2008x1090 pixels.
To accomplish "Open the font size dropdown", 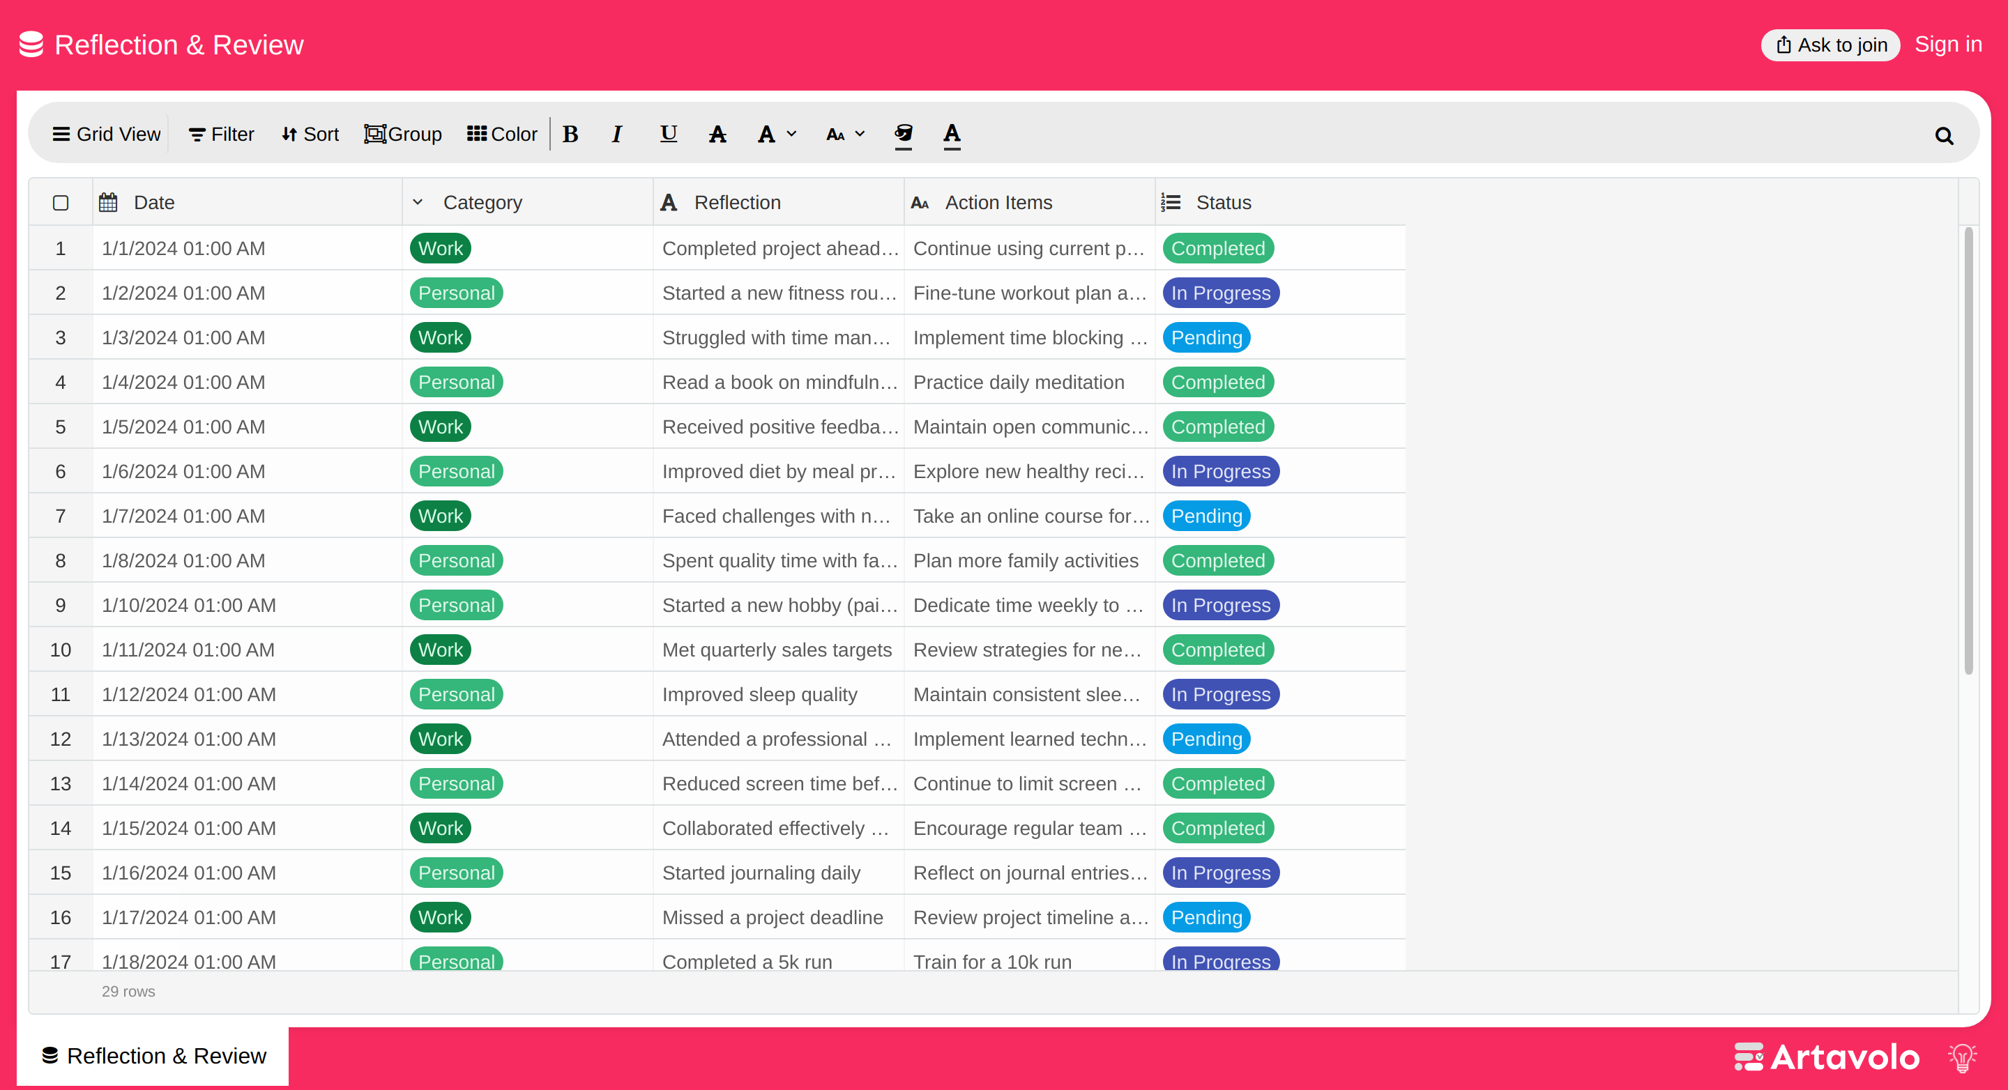I will [846, 134].
